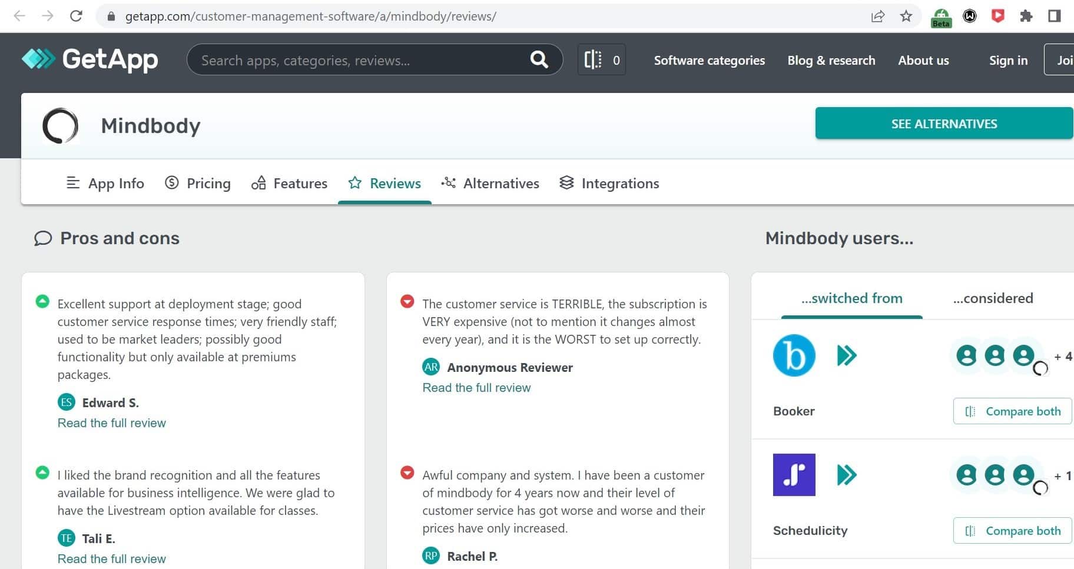
Task: Read the full review by Edward S.
Action: click(x=111, y=423)
